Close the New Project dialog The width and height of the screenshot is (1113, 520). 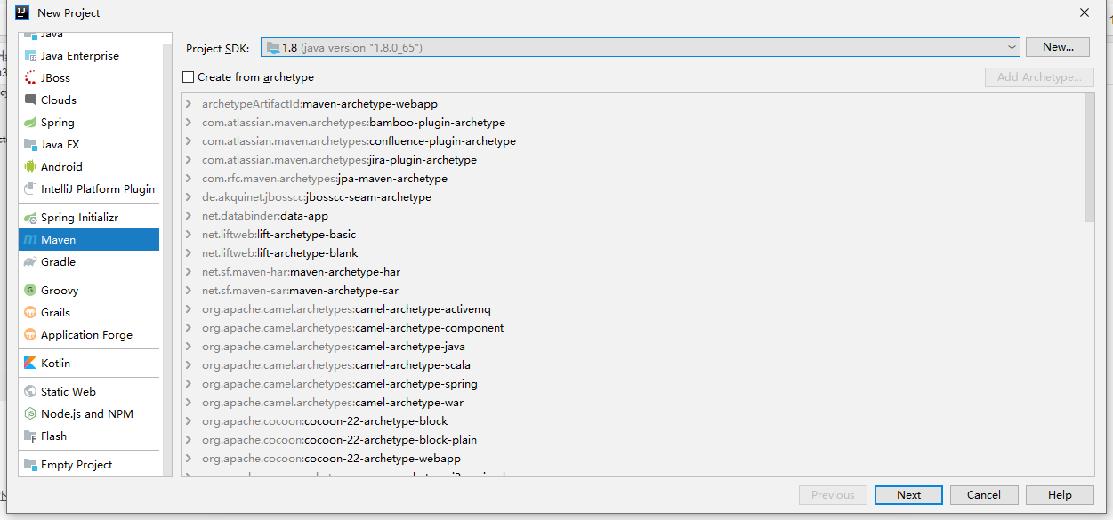pos(1084,12)
